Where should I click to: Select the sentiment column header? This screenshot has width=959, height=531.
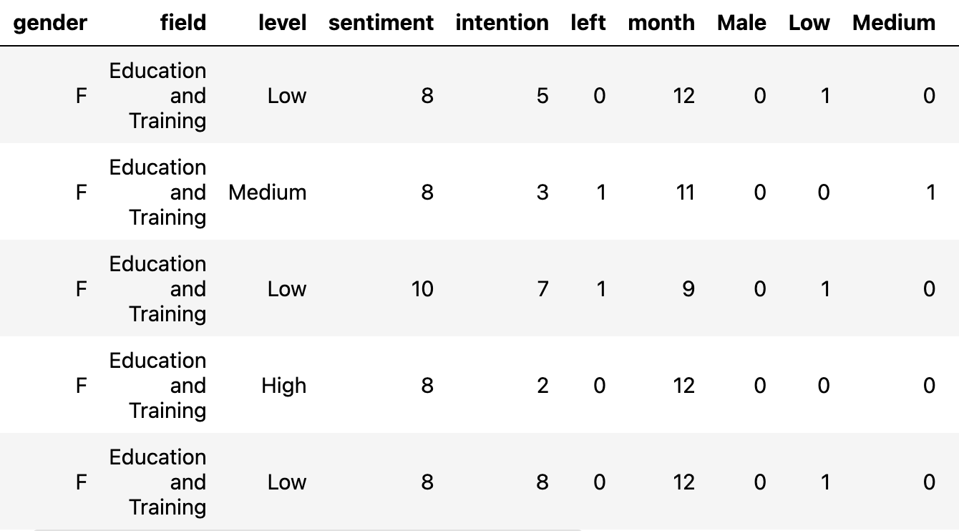pos(381,23)
